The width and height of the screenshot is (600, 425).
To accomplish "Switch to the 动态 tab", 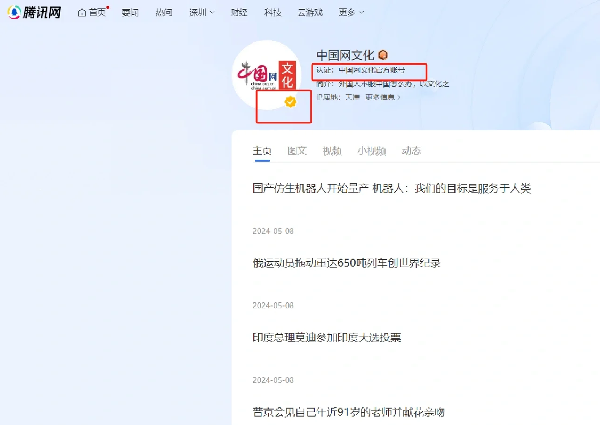I will 411,150.
